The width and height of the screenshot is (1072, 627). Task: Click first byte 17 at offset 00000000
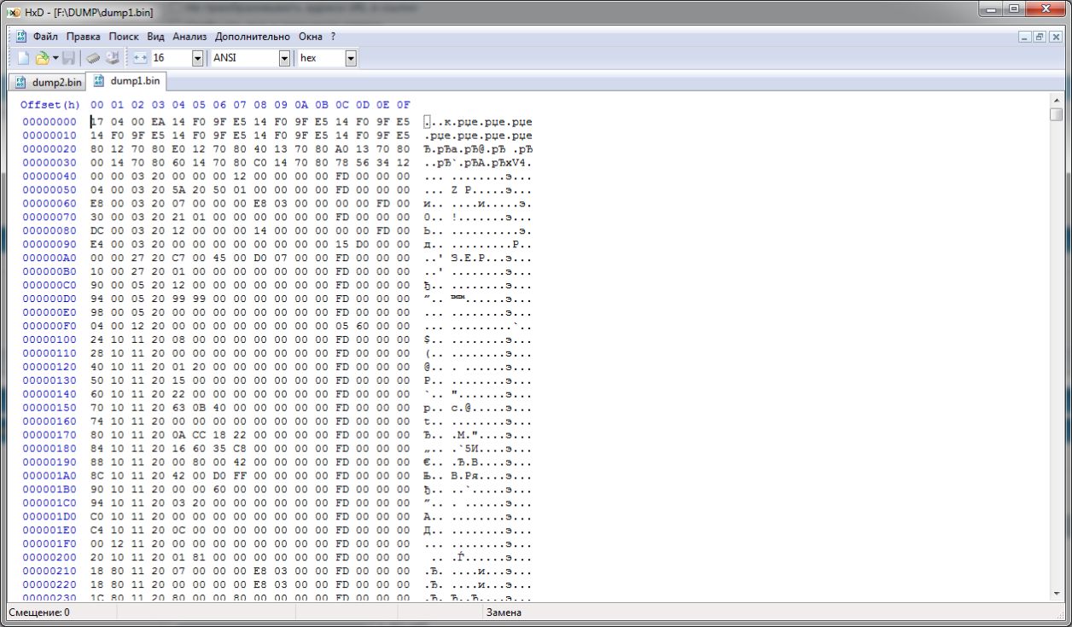[96, 121]
